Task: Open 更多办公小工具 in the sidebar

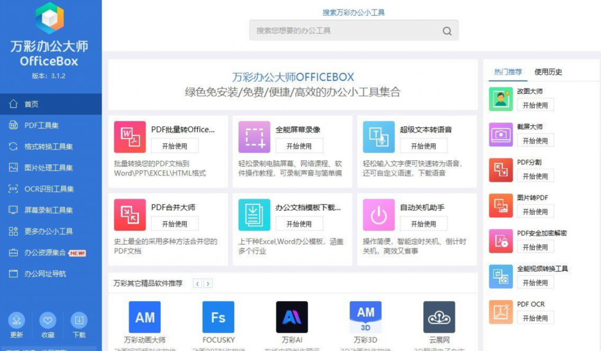Action: [51, 231]
